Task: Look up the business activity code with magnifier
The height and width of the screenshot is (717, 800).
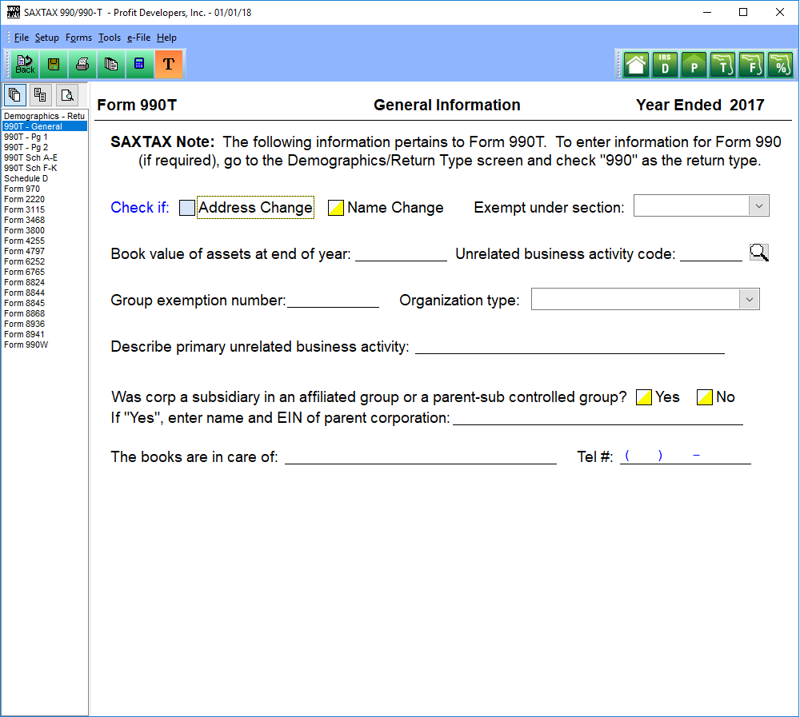Action: click(x=759, y=253)
